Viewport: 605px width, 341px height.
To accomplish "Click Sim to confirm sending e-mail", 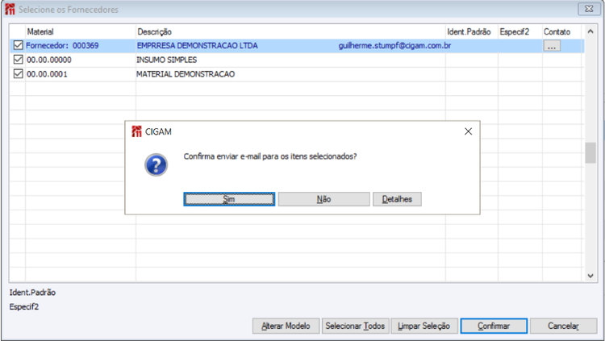I will pyautogui.click(x=229, y=199).
